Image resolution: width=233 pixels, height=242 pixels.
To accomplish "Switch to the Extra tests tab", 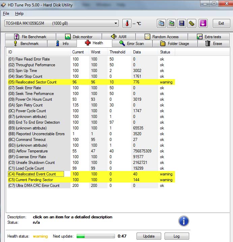I will (209, 37).
